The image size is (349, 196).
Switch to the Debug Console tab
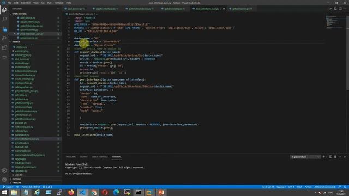point(100,157)
